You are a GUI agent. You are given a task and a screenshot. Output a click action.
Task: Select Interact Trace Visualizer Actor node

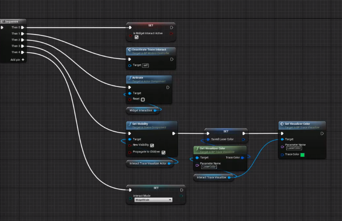coord(150,163)
